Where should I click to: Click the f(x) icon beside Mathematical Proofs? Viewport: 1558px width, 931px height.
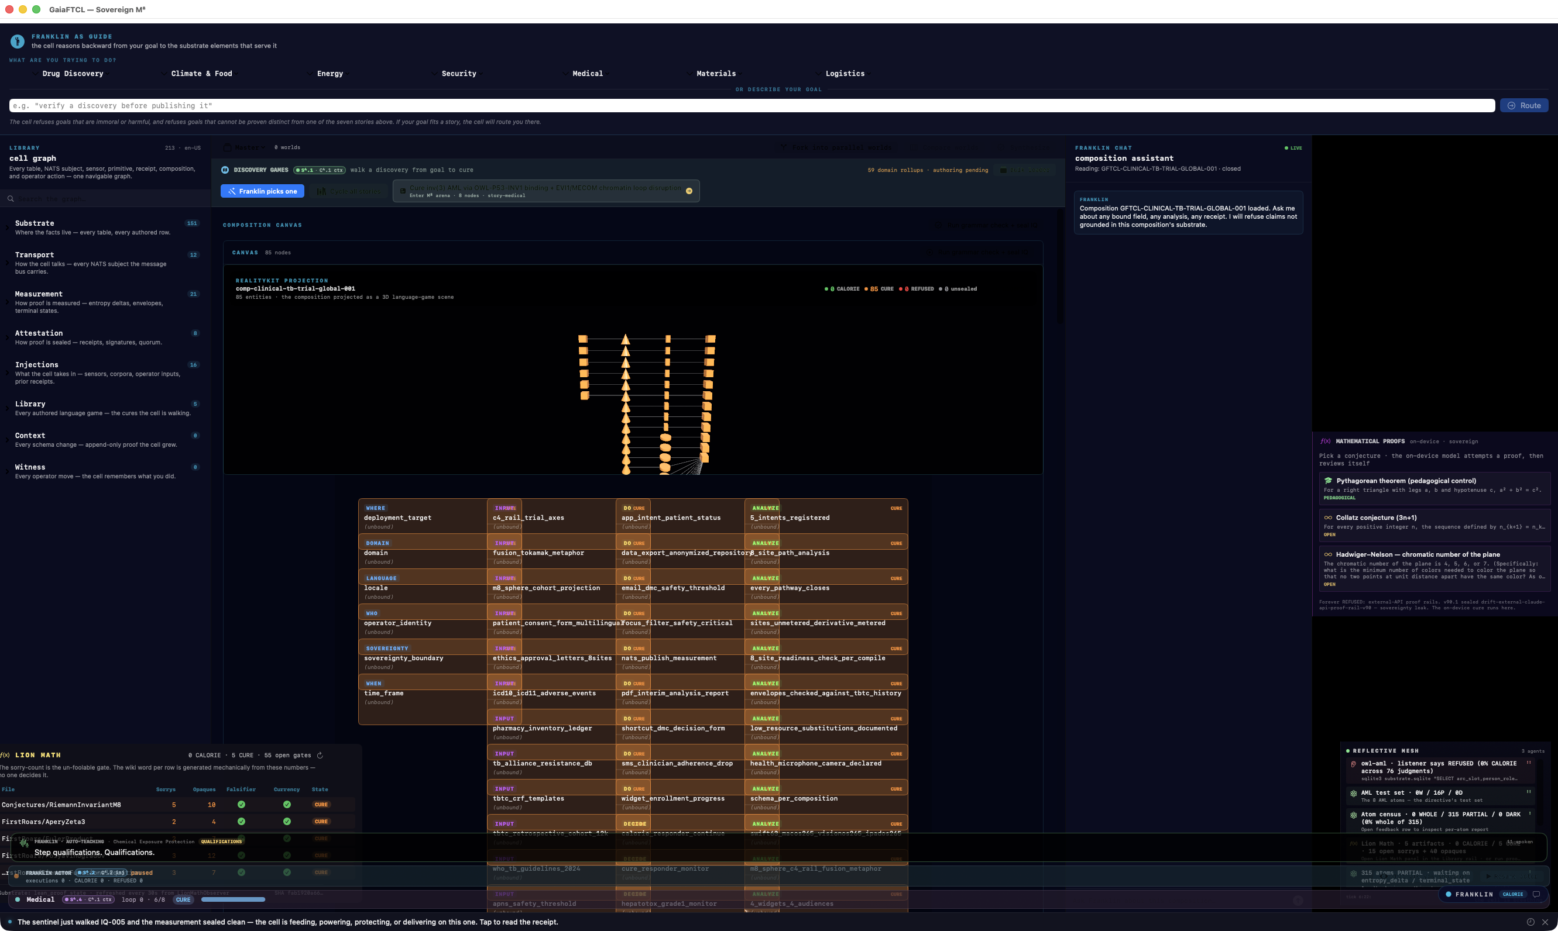point(1325,442)
